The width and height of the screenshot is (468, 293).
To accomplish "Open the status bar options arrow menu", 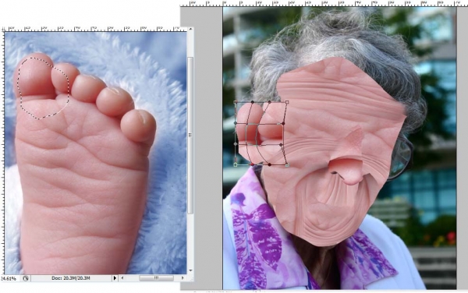I will (x=115, y=278).
